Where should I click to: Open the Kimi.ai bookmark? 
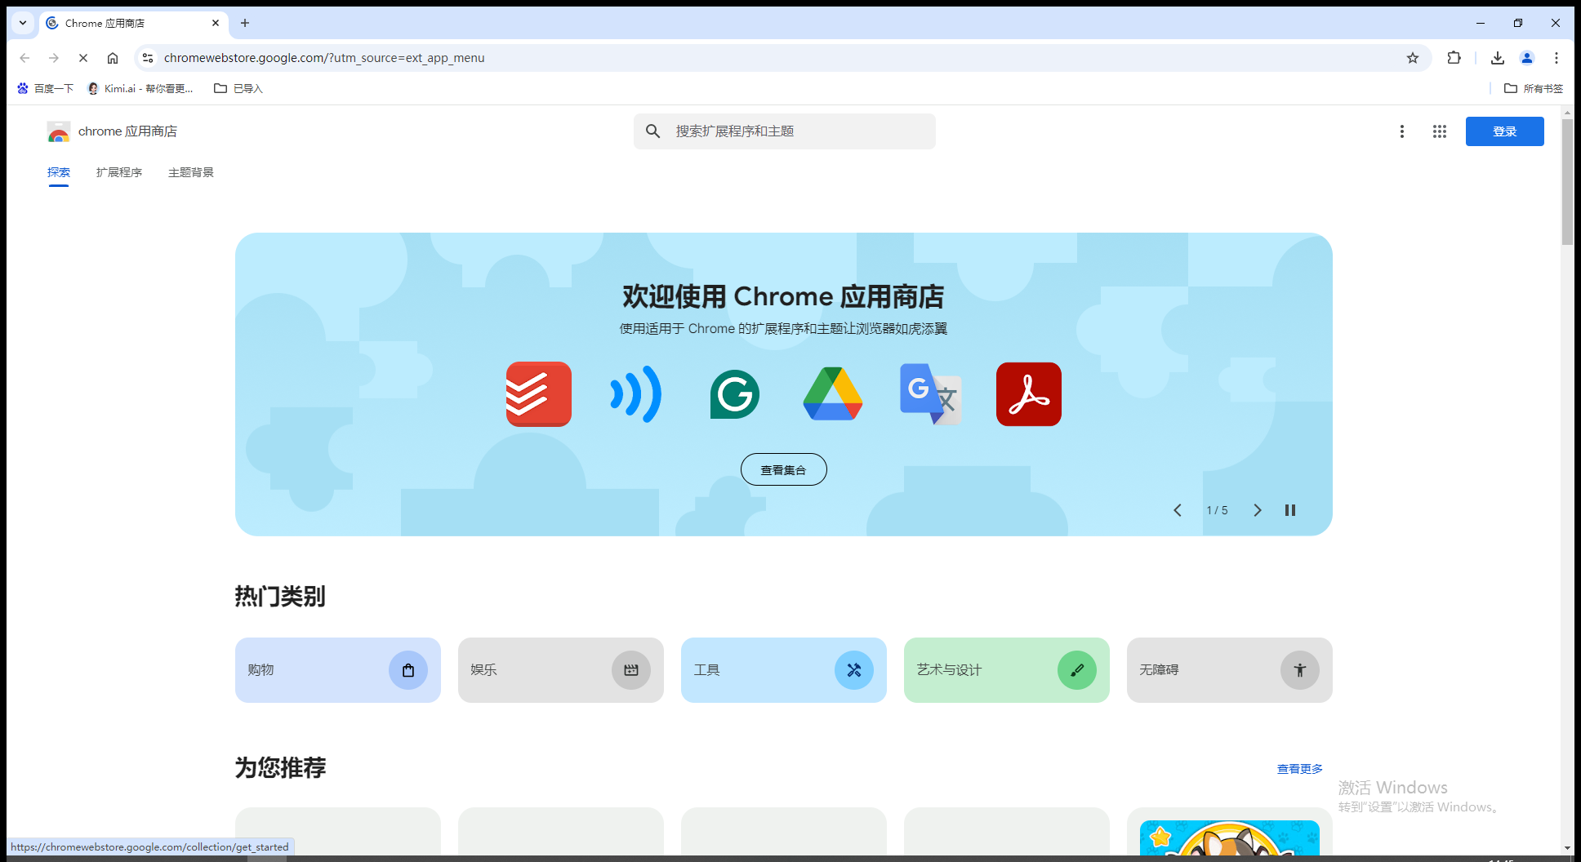[140, 88]
